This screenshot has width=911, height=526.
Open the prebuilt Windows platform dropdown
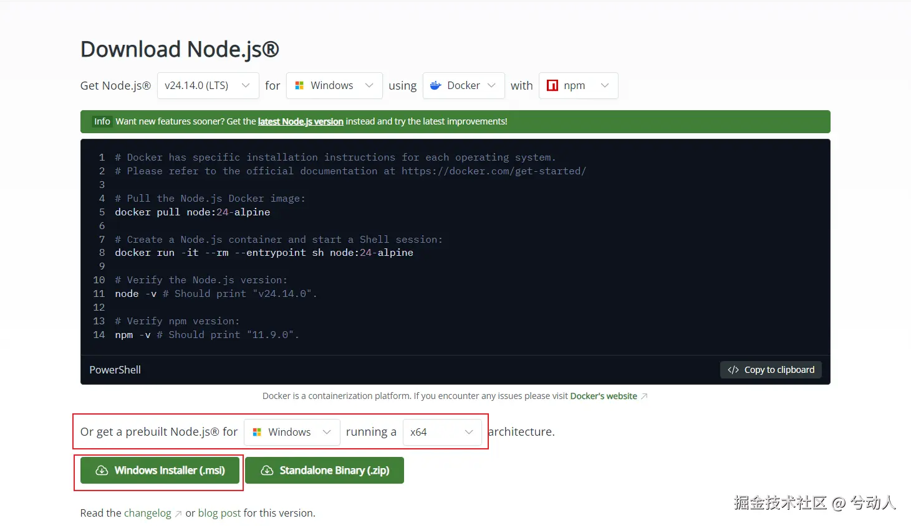coord(292,432)
